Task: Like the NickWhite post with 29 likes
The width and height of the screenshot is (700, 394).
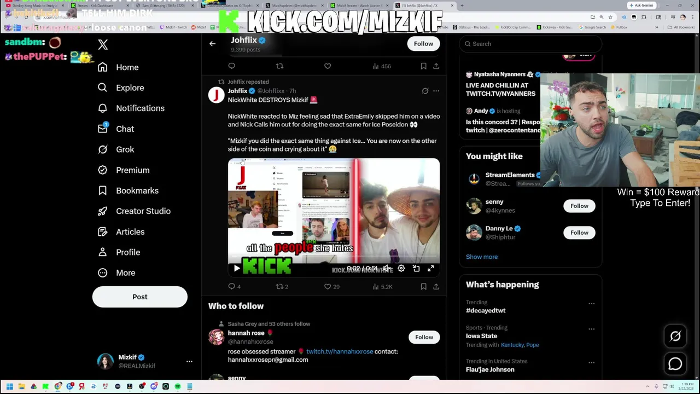Action: point(331,287)
